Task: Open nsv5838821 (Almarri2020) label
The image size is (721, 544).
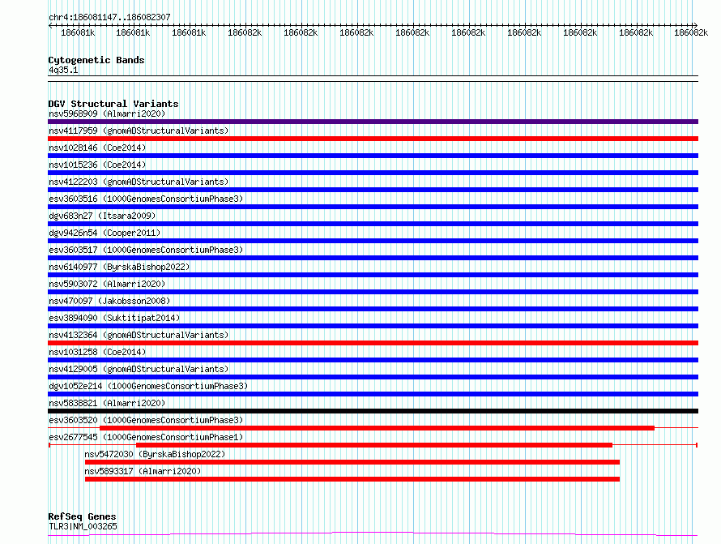Action: click(x=107, y=403)
